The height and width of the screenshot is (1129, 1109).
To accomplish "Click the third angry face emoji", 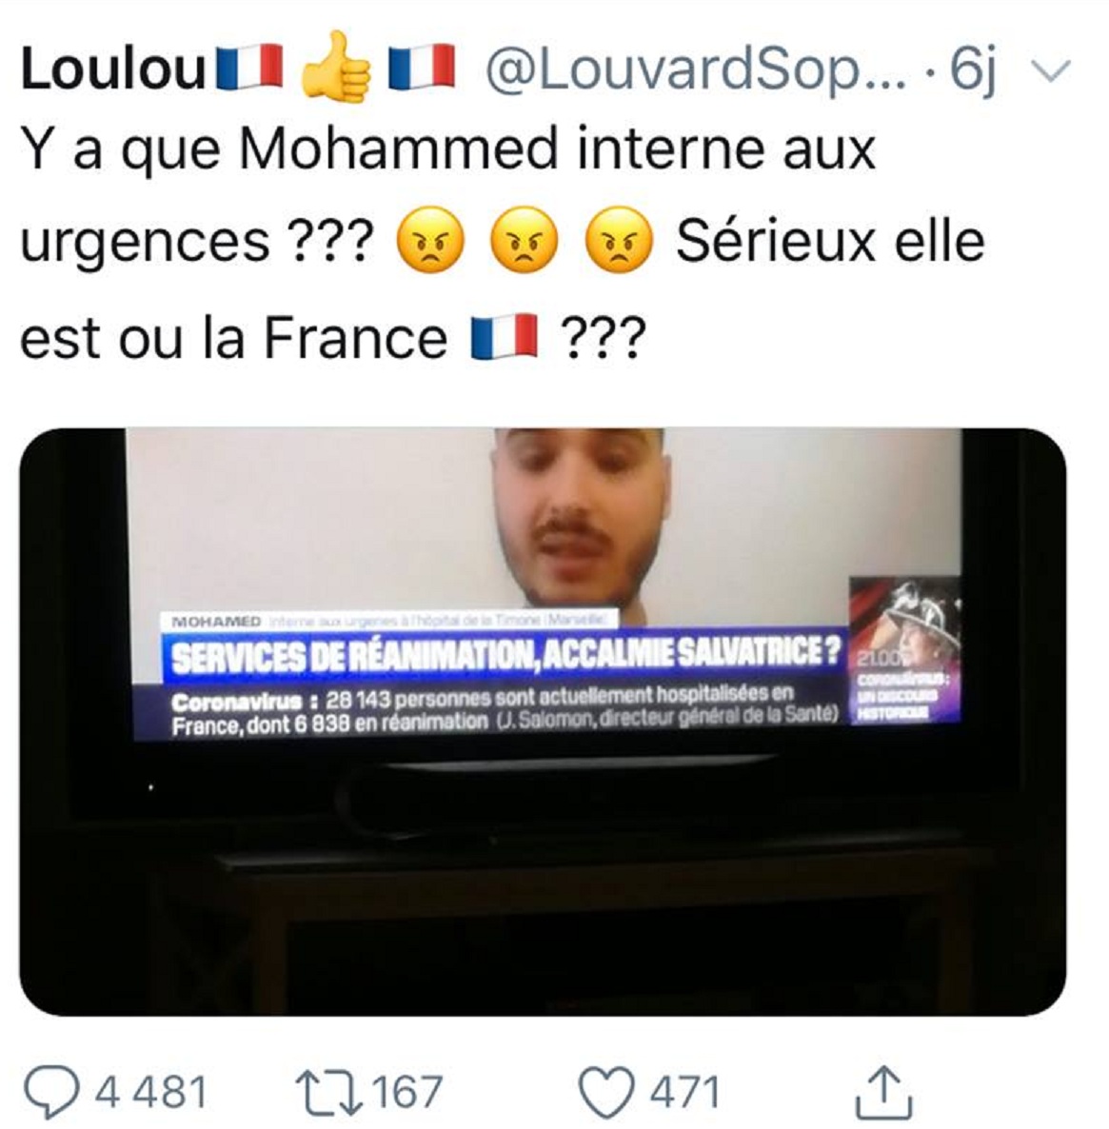I will click(x=621, y=241).
